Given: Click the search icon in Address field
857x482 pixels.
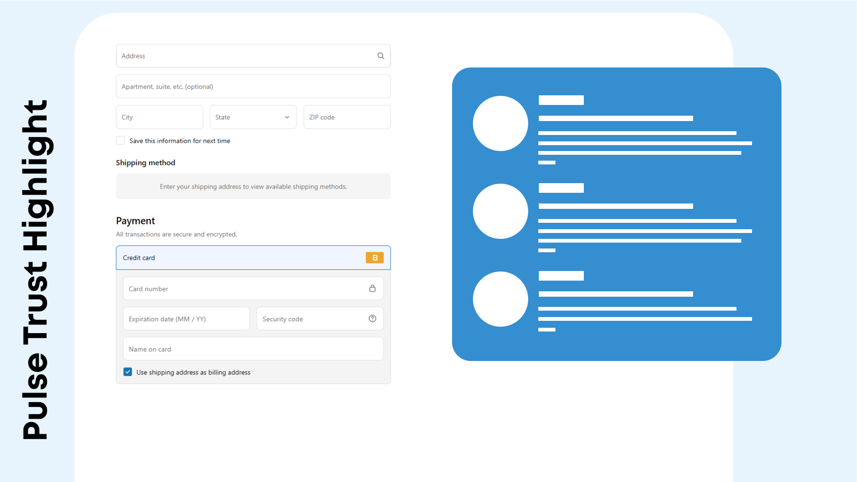Looking at the screenshot, I should tap(381, 56).
